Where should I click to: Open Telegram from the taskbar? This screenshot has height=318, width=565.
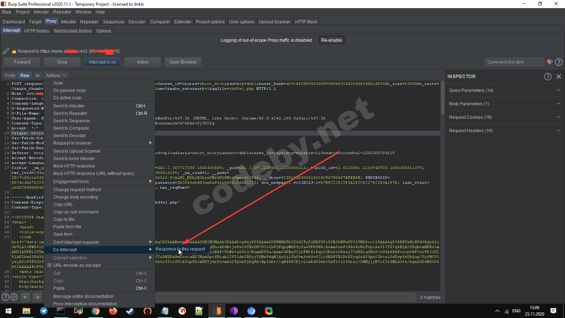tap(44, 311)
